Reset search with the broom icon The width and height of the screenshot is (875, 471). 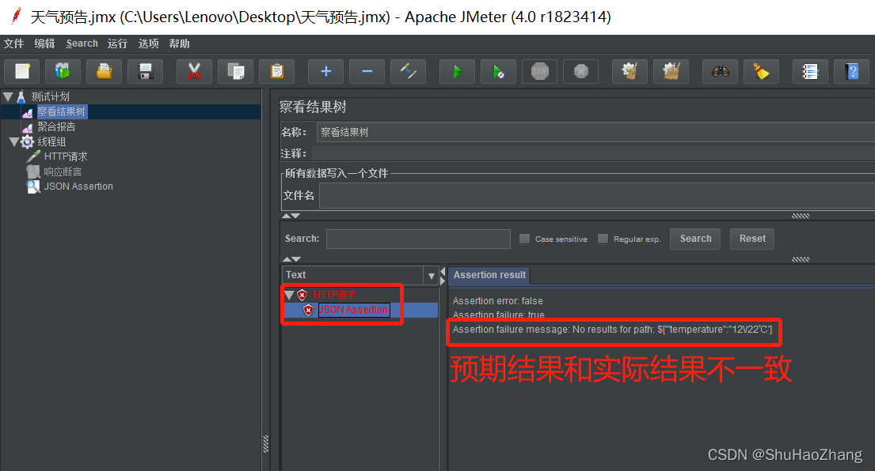click(x=761, y=71)
